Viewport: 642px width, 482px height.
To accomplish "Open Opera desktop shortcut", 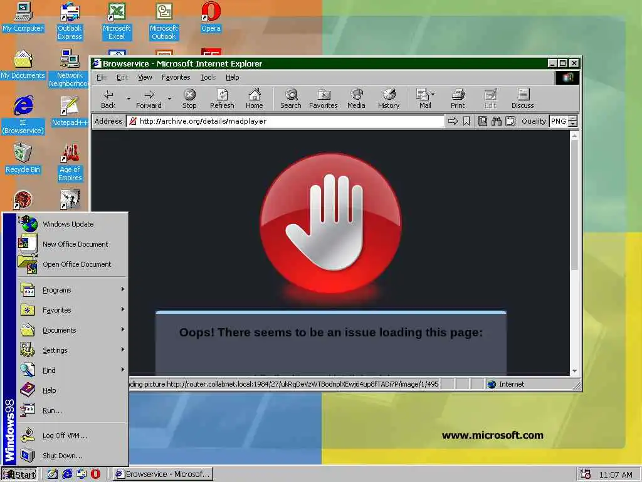I will click(x=211, y=17).
